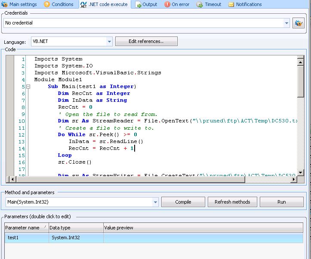The image size is (311, 259).
Task: Click the Notifications envelope icon
Action: click(x=231, y=4)
